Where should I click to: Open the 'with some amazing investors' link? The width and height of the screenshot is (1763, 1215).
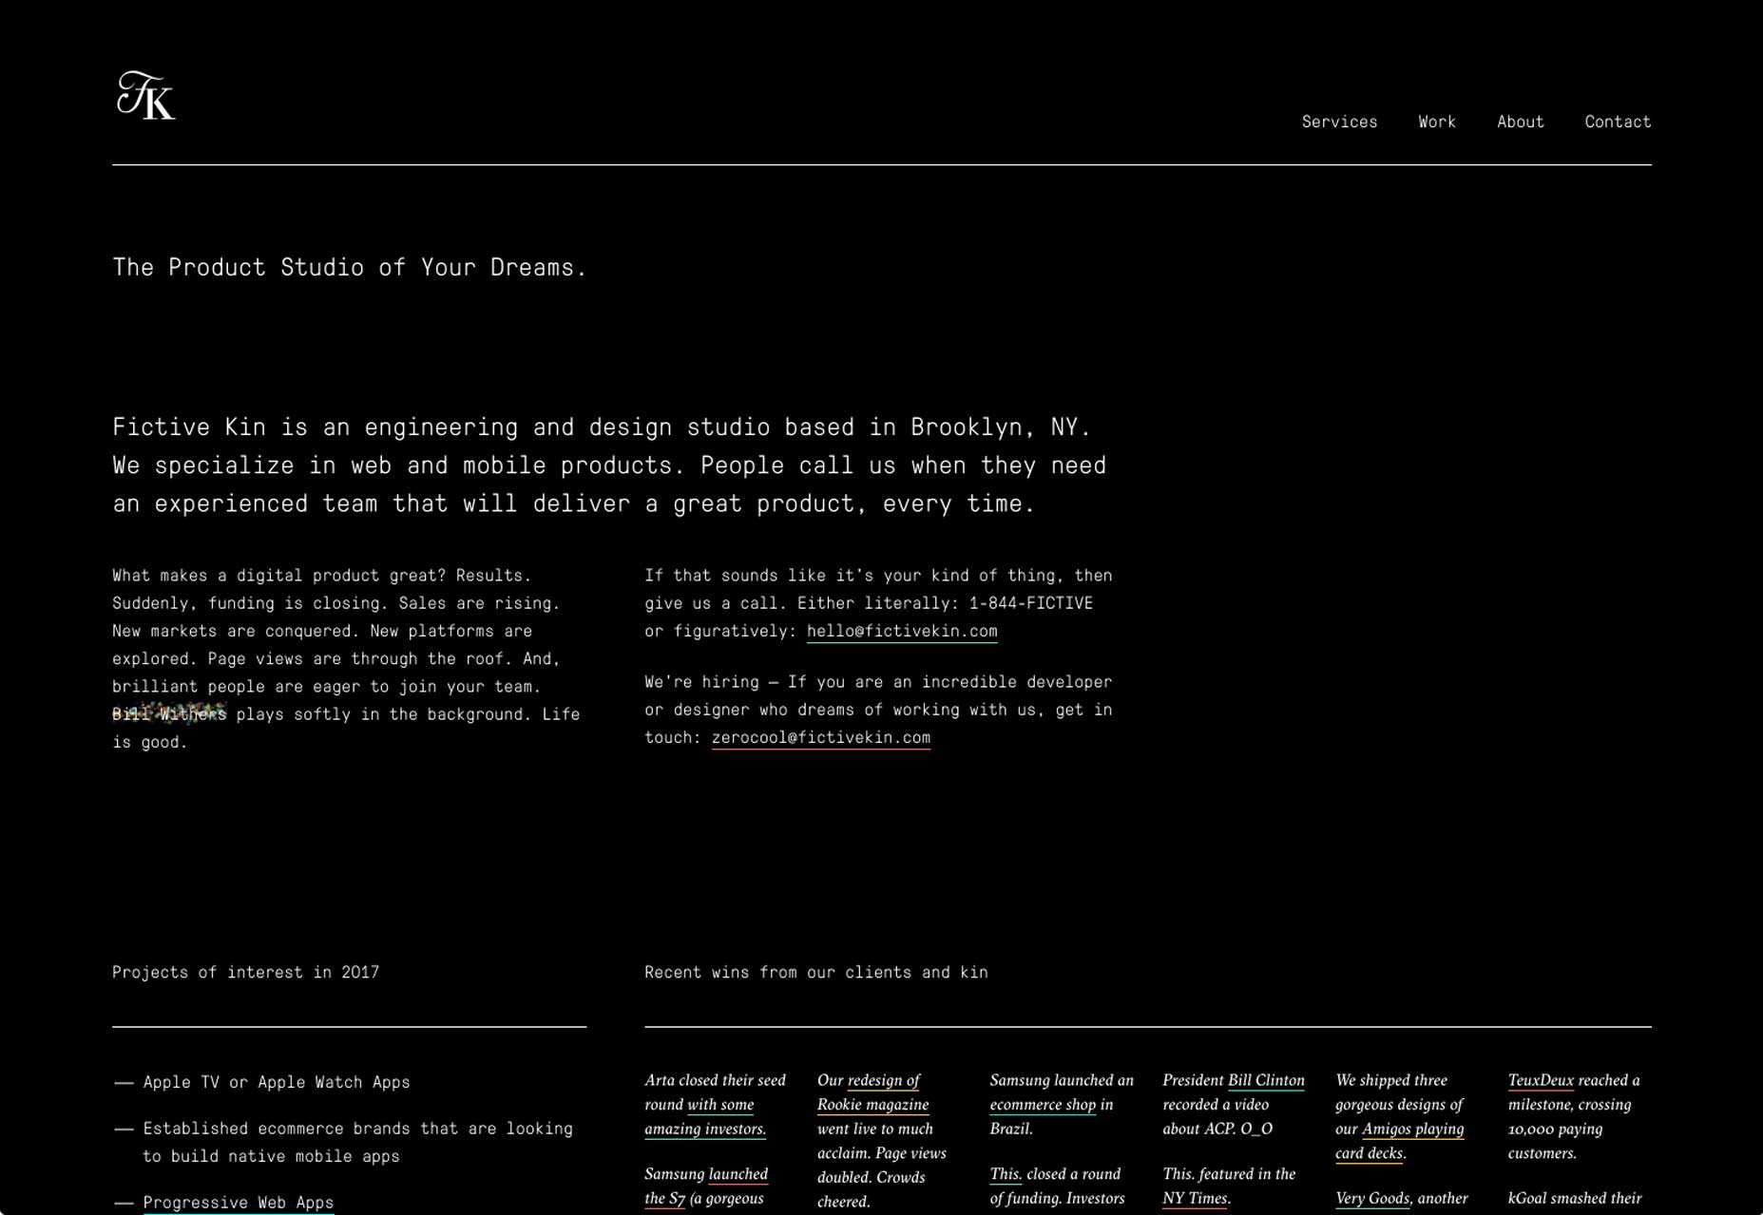705,1117
